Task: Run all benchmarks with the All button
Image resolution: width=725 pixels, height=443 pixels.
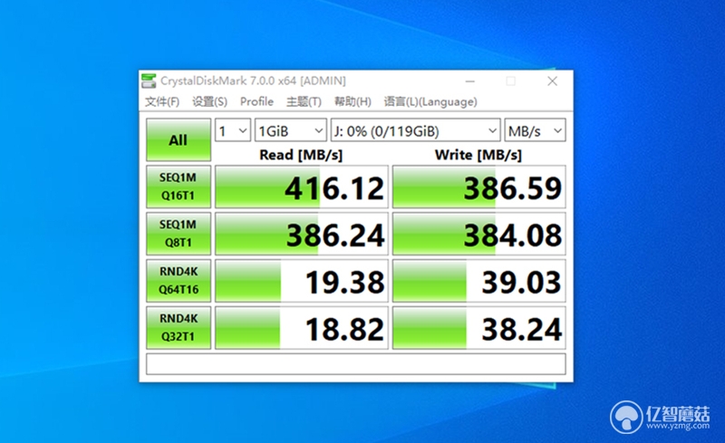Action: click(x=179, y=140)
